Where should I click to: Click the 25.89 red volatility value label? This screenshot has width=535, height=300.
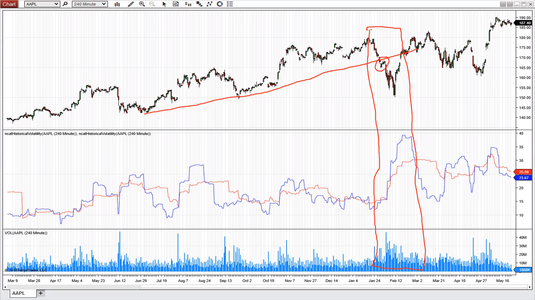523,172
